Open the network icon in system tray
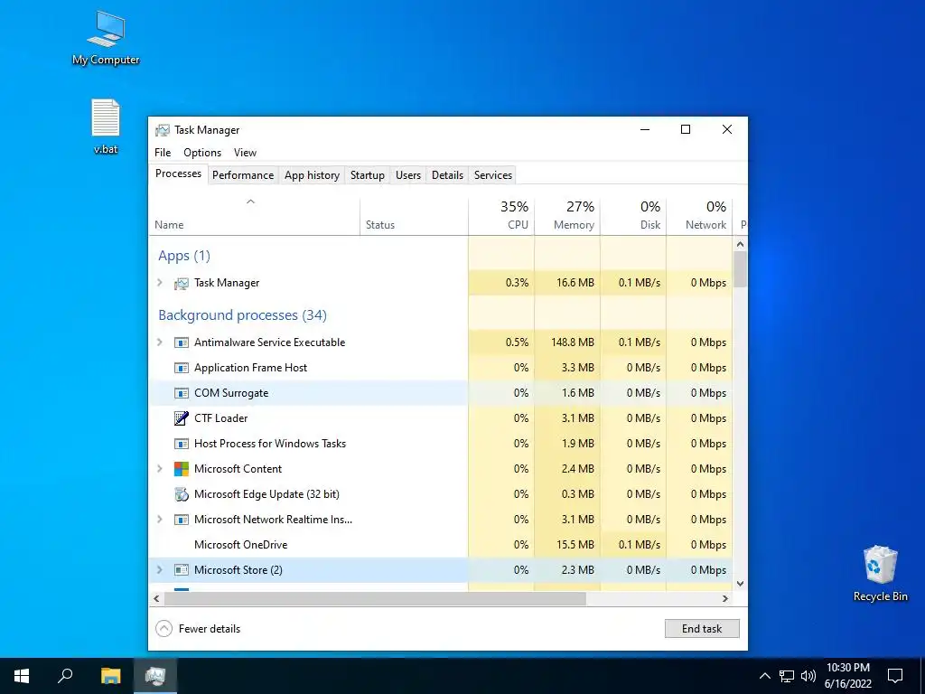Screen dimensions: 925x694 787,676
